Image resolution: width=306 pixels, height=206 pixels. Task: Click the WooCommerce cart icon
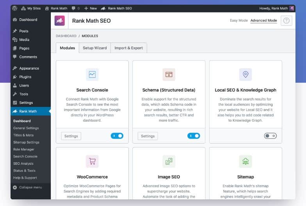pos(92,162)
